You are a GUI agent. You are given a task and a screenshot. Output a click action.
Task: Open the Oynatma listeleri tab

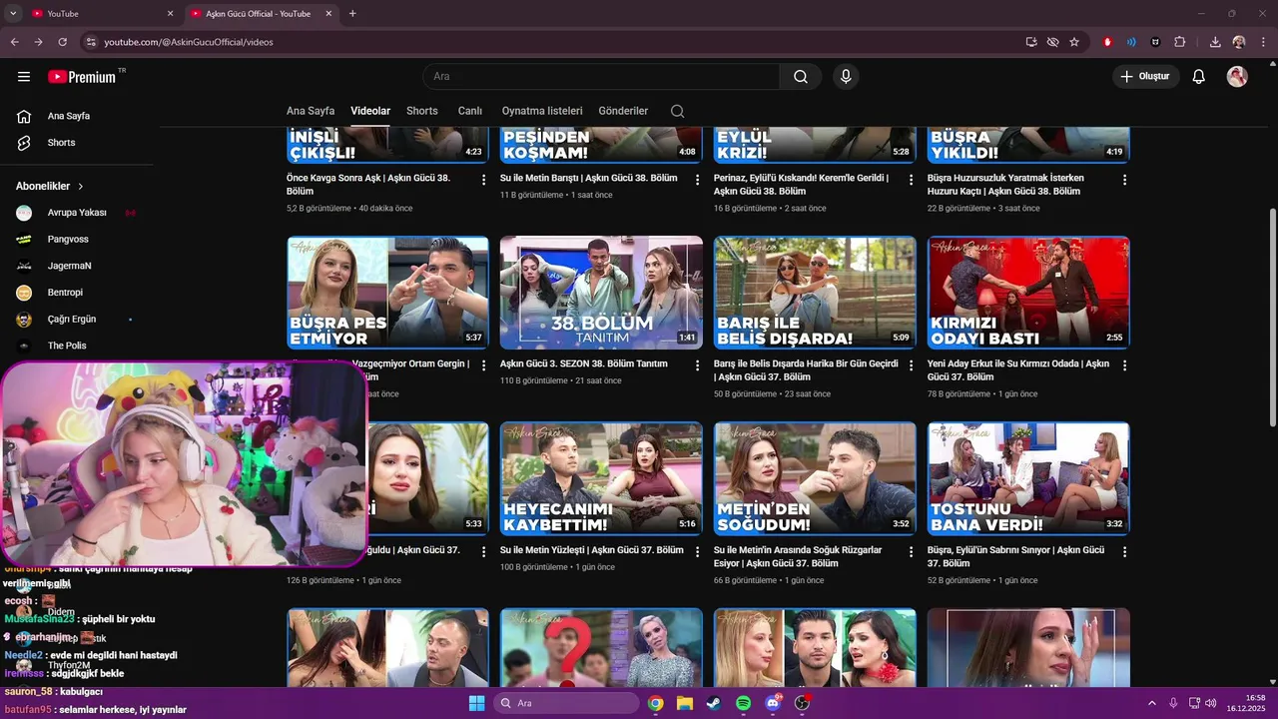point(542,111)
